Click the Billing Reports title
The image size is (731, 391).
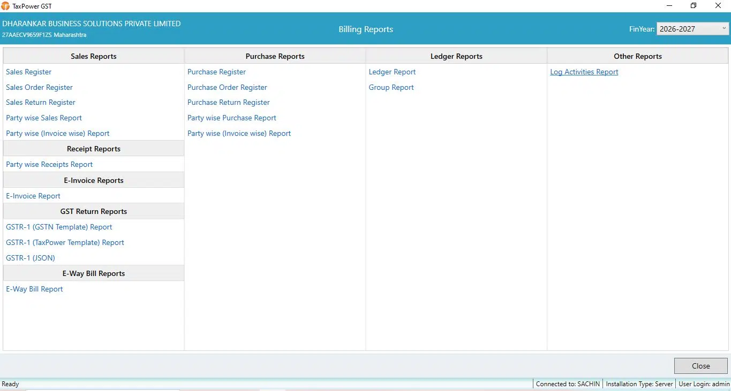tap(366, 29)
